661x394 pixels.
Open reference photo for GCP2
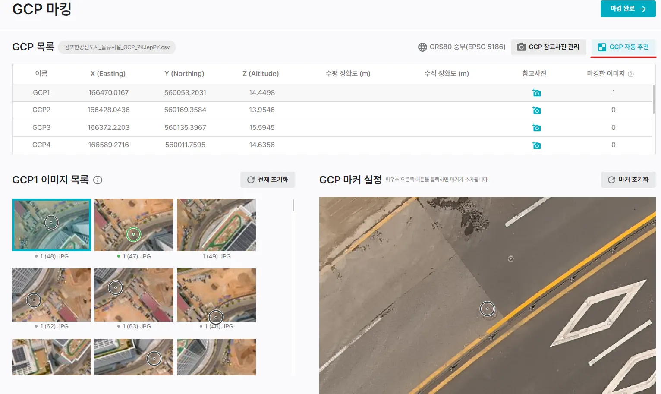(536, 110)
